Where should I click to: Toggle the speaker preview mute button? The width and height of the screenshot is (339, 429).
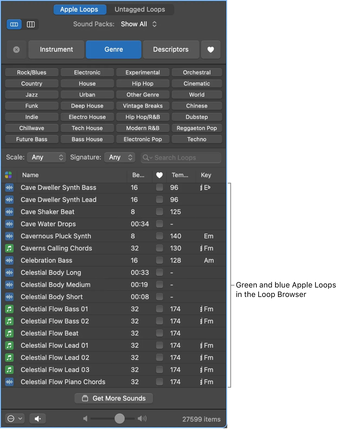38,419
